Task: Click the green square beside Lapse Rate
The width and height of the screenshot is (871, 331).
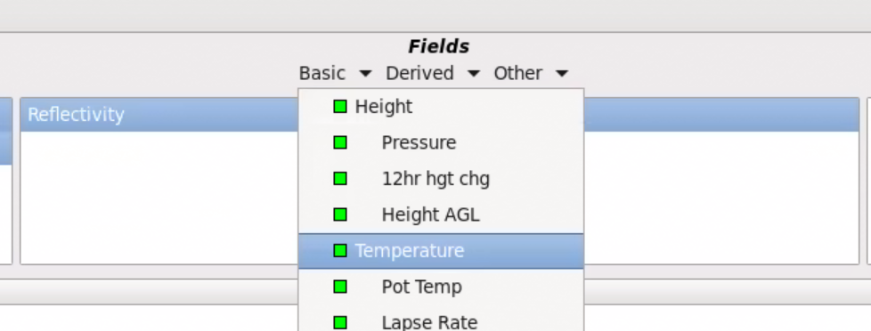Action: [340, 322]
